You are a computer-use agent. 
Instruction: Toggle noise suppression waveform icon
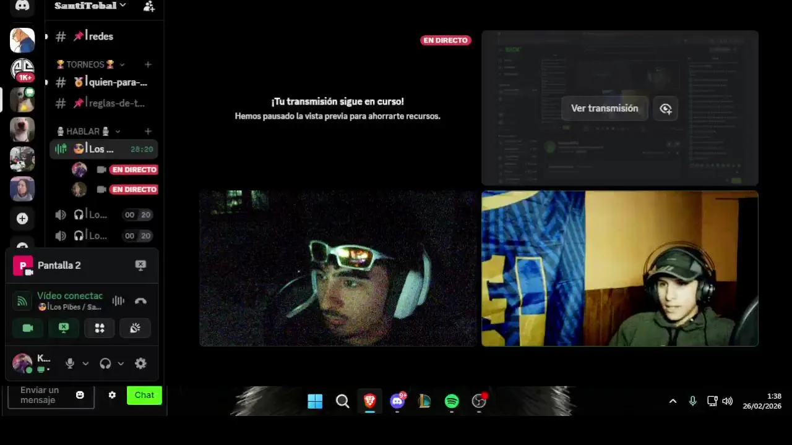pos(118,301)
